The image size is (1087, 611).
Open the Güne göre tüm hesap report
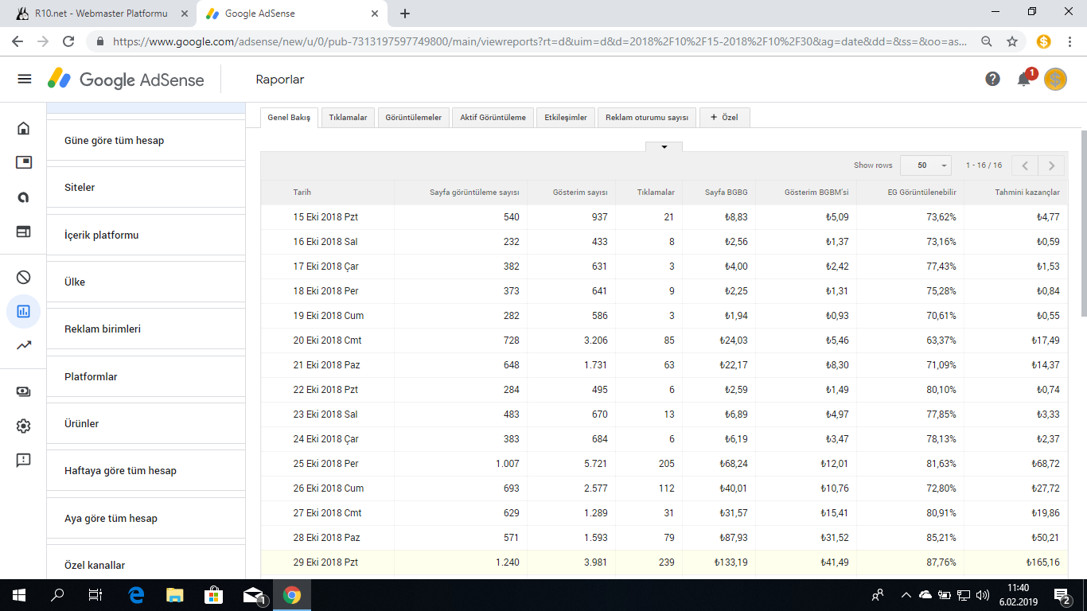[x=146, y=141]
